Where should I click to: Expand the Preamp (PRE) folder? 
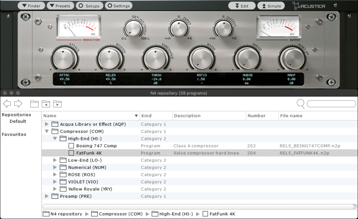46,196
